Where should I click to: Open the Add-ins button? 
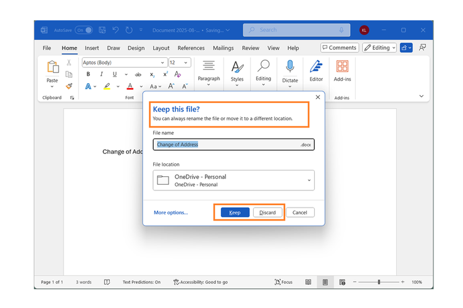coord(342,71)
